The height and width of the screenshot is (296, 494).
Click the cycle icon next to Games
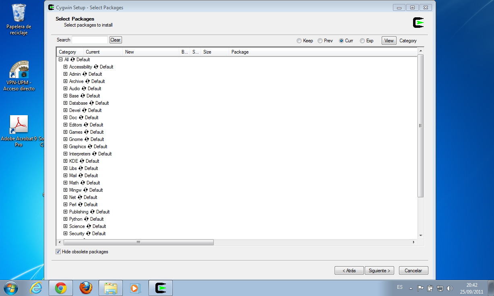click(87, 132)
